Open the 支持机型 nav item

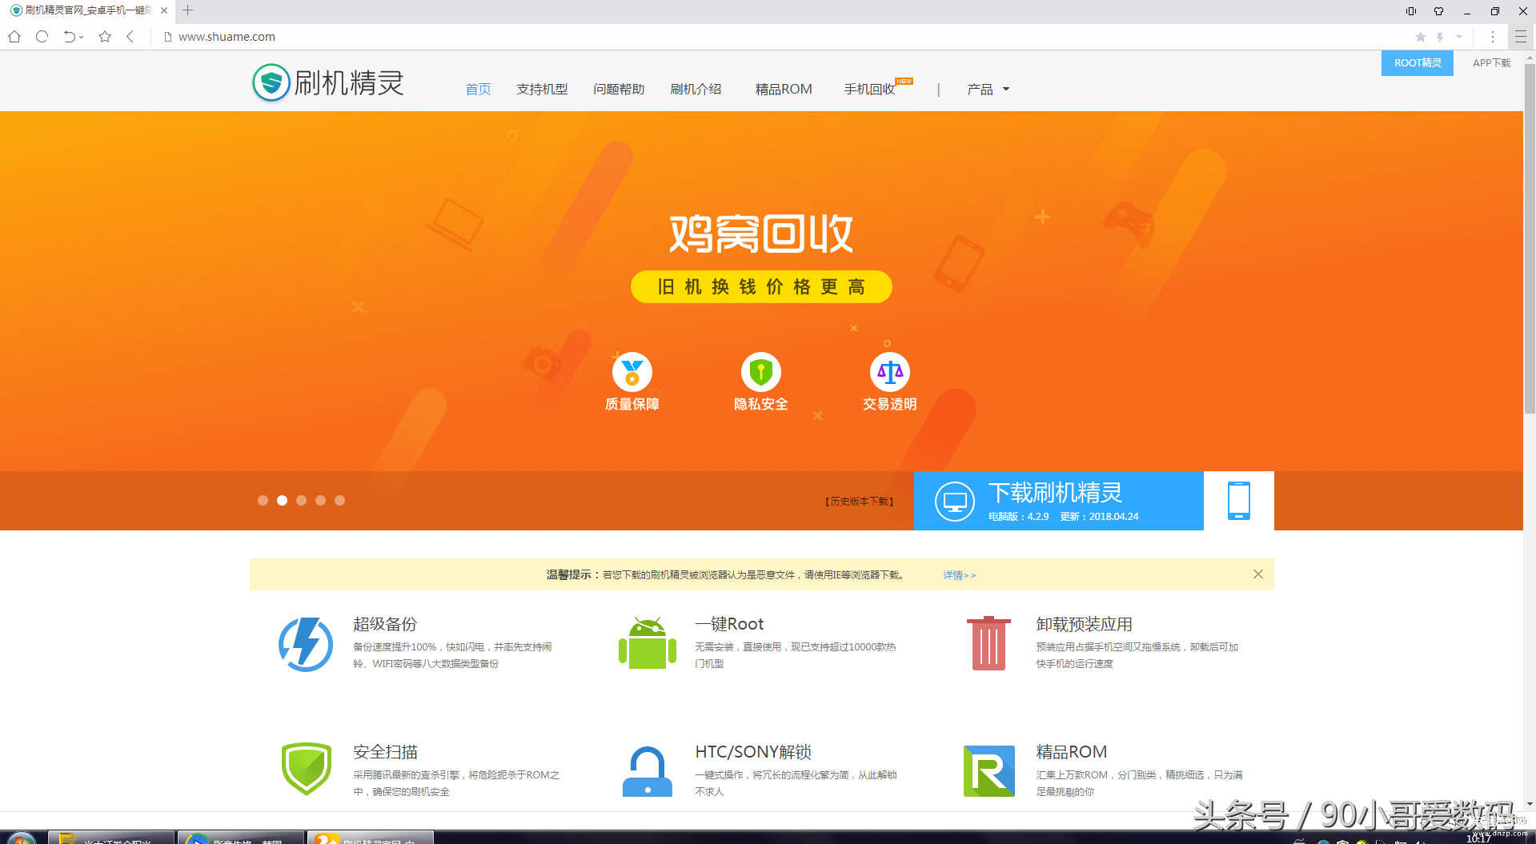tap(542, 90)
